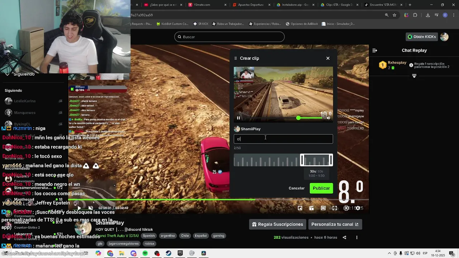The height and width of the screenshot is (258, 459).
Task: Open Epic Games Launcher from the taskbar
Action: click(180, 253)
